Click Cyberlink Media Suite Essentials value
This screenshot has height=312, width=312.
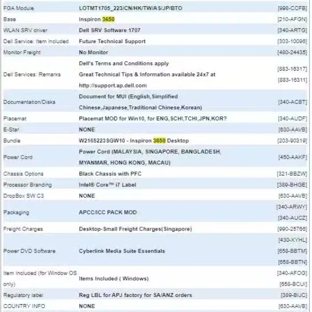coord(122,251)
